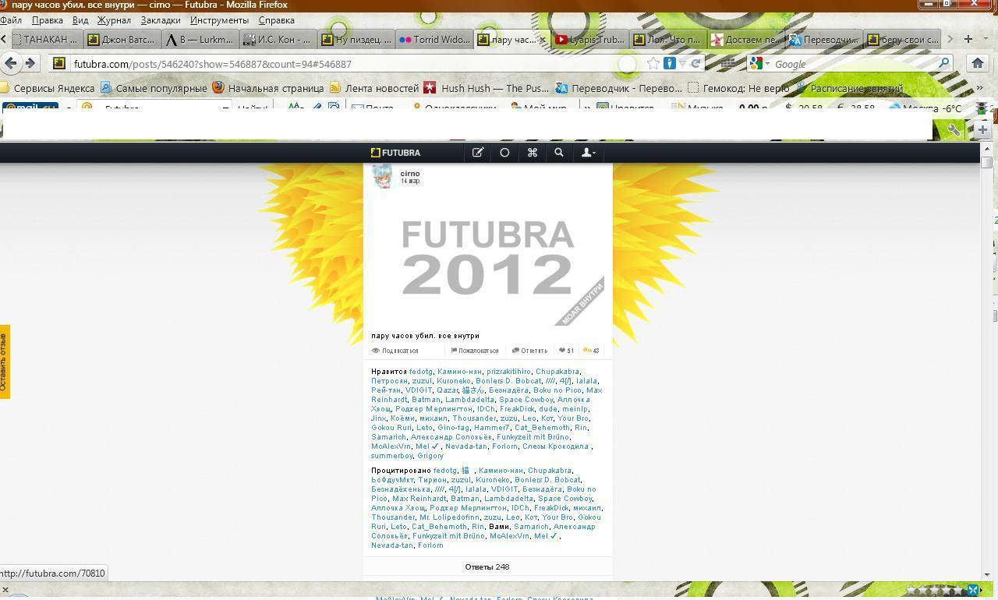The height and width of the screenshot is (600, 998).
Task: Open the Инструменты menu
Action: pyautogui.click(x=219, y=20)
